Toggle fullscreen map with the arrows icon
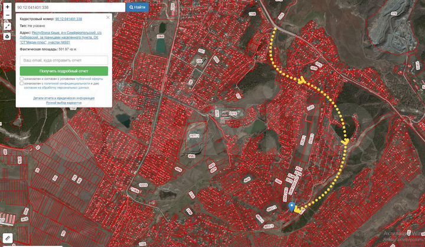This screenshot has width=425, height=247. 7,27
